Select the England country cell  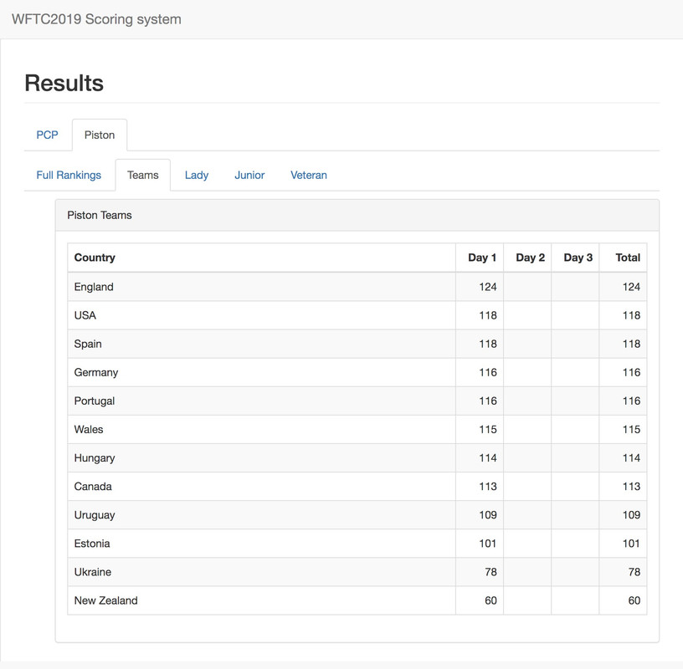262,287
